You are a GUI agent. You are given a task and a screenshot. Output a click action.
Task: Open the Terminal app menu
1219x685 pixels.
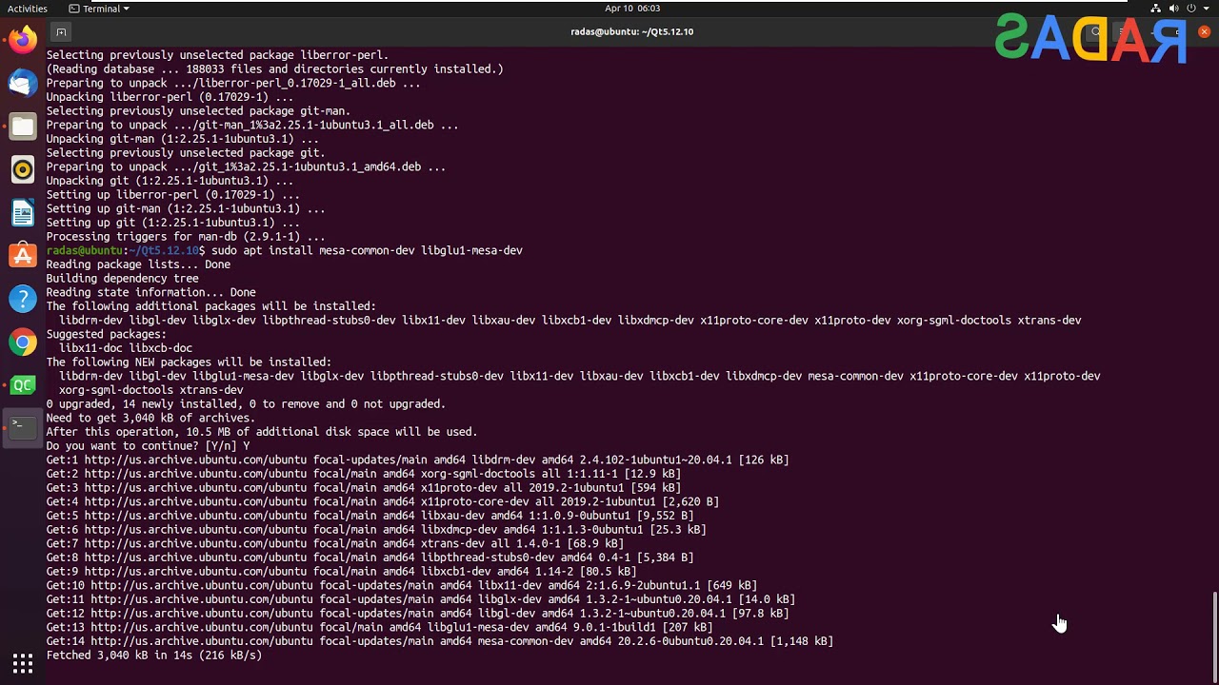pyautogui.click(x=99, y=9)
